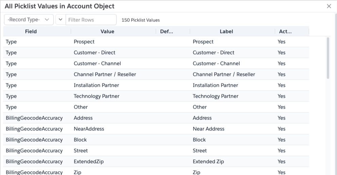The height and width of the screenshot is (175, 337).
Task: Click the Customer - Channel label cell
Action: click(x=216, y=63)
